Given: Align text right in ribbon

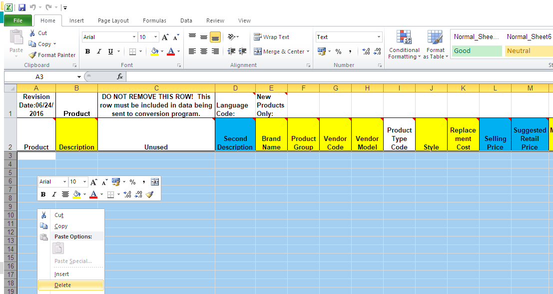Looking at the screenshot, I should [x=215, y=51].
